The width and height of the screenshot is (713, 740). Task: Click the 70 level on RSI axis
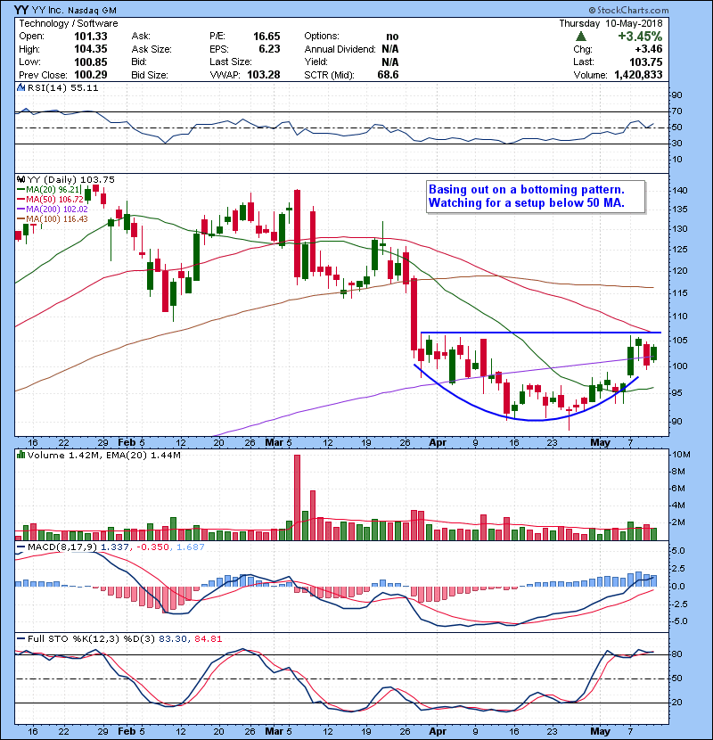[676, 111]
